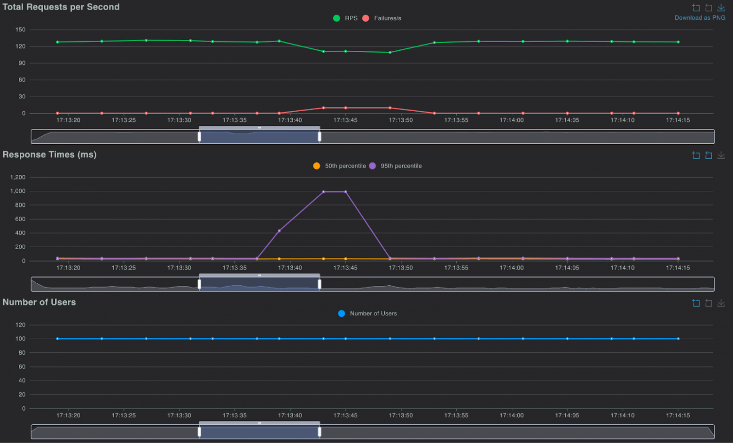Save the Total Requests chart as an image
The height and width of the screenshot is (443, 733).
click(721, 8)
